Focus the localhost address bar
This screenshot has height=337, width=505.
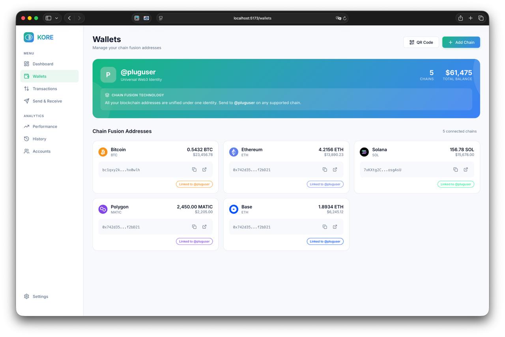[252, 18]
